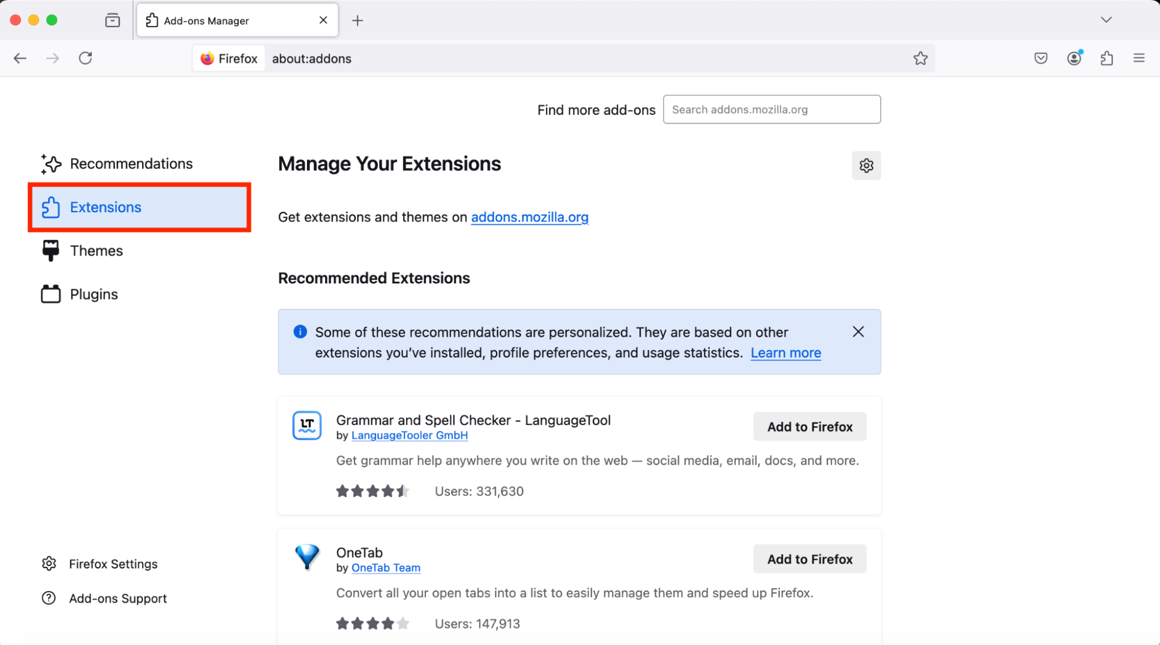This screenshot has height=645, width=1160.
Task: Follow the Learn more link
Action: point(786,353)
